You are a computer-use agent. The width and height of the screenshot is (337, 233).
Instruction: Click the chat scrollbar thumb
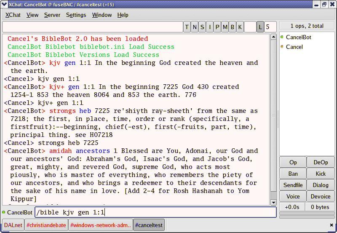pyautogui.click(x=273, y=115)
